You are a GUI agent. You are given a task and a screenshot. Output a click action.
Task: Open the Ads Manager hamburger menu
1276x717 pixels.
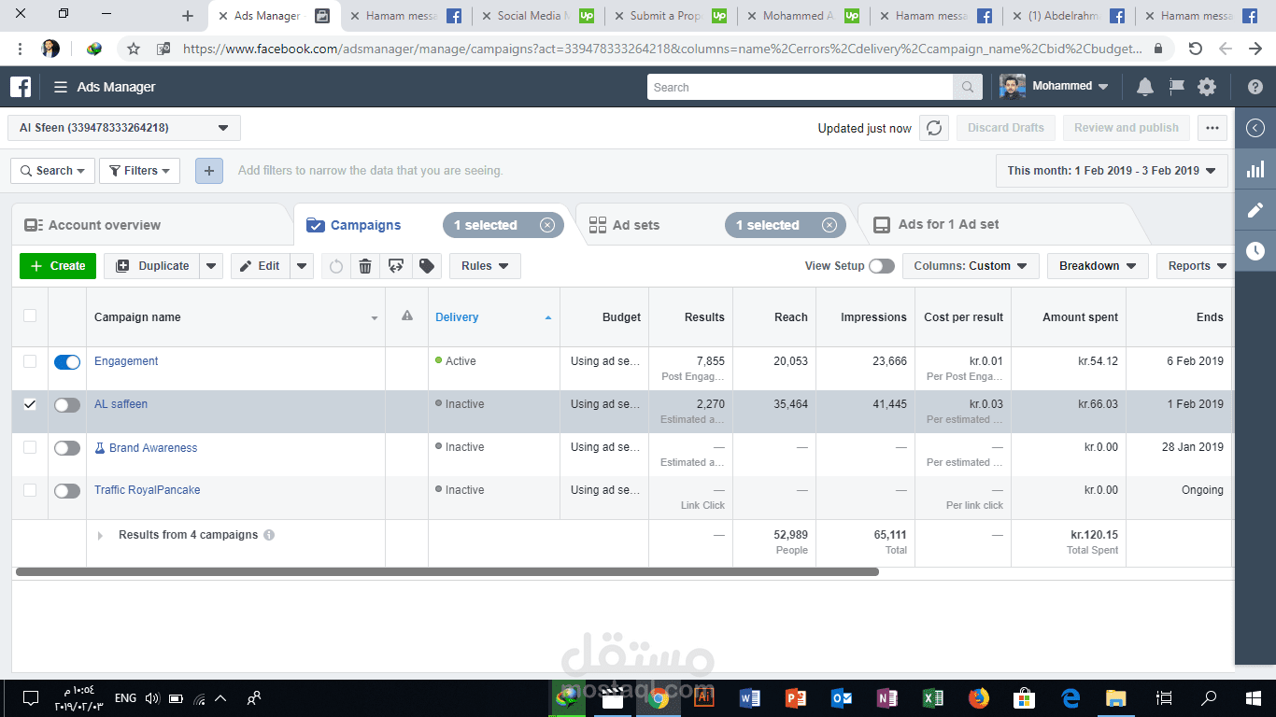(61, 87)
